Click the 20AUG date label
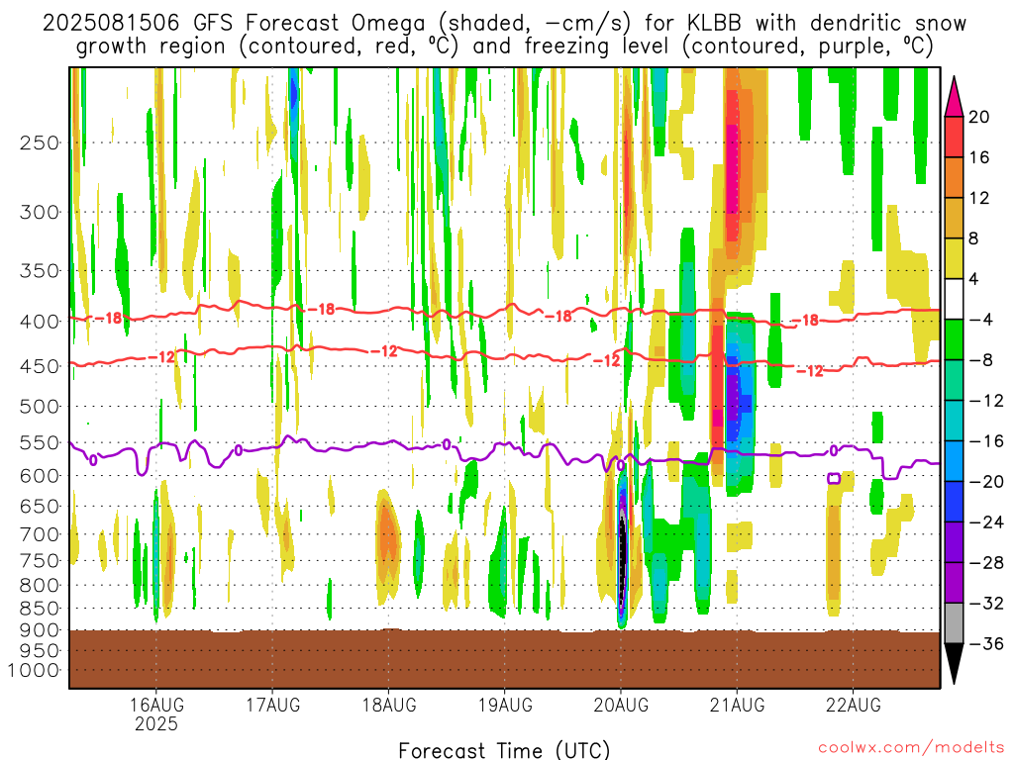1014x760 pixels. coord(621,705)
